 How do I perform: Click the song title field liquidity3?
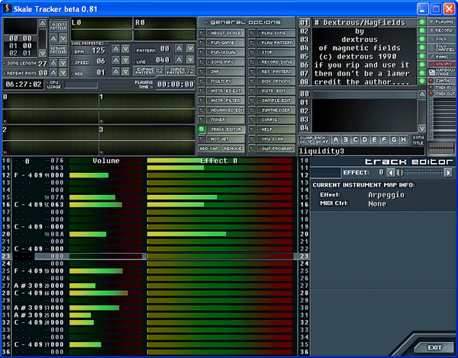[x=361, y=151]
